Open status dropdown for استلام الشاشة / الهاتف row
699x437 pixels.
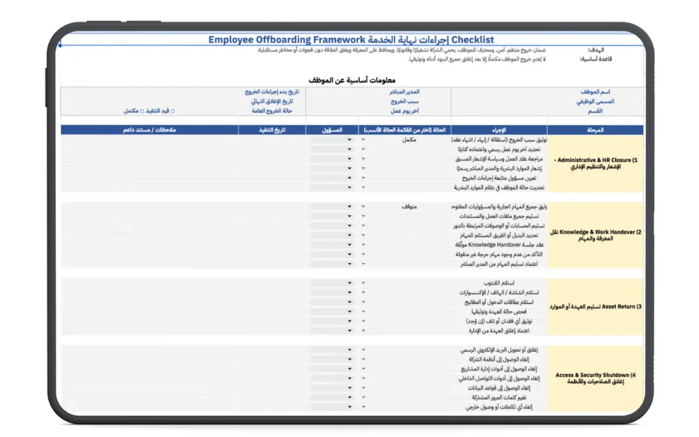pos(363,292)
